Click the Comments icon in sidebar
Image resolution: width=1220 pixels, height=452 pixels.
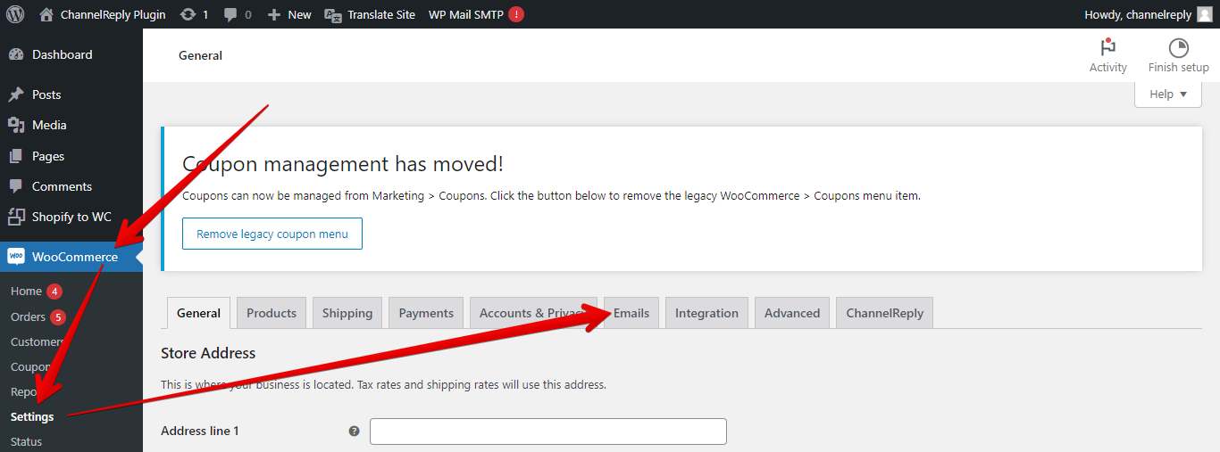click(x=16, y=186)
